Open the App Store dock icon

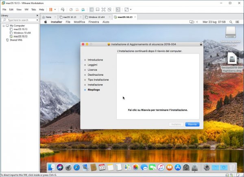click(178, 167)
